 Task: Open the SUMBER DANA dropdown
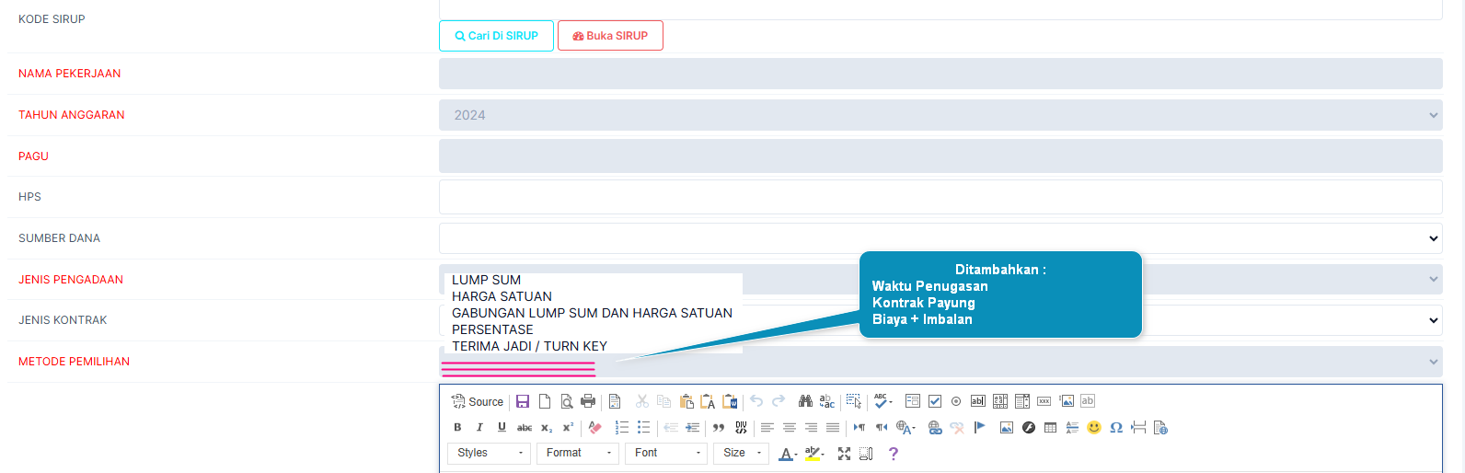pyautogui.click(x=940, y=238)
